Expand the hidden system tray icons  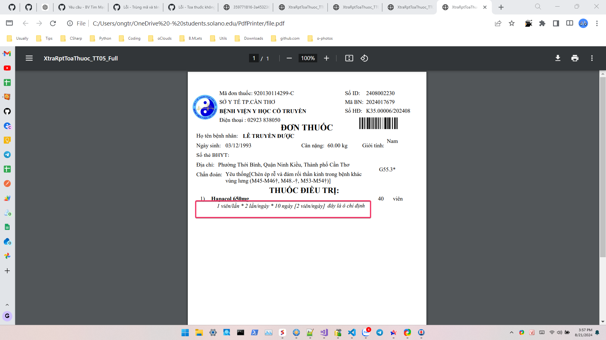[511, 332]
